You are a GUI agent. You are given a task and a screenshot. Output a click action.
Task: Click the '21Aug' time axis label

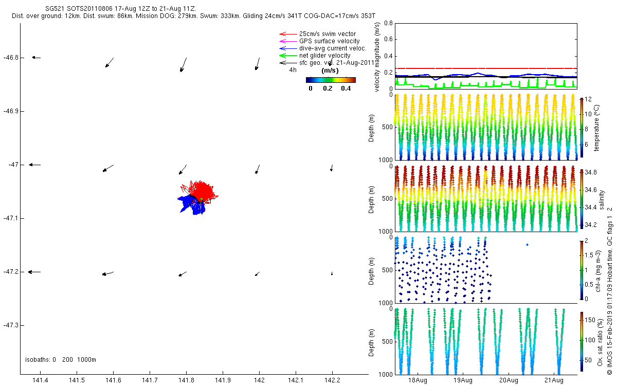pos(554,380)
